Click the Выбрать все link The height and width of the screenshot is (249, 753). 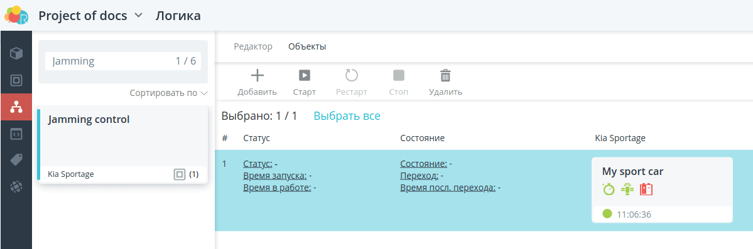[x=347, y=115]
